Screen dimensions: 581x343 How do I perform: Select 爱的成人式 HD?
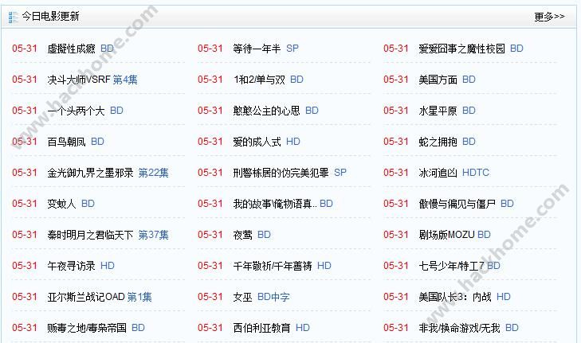[266, 142]
